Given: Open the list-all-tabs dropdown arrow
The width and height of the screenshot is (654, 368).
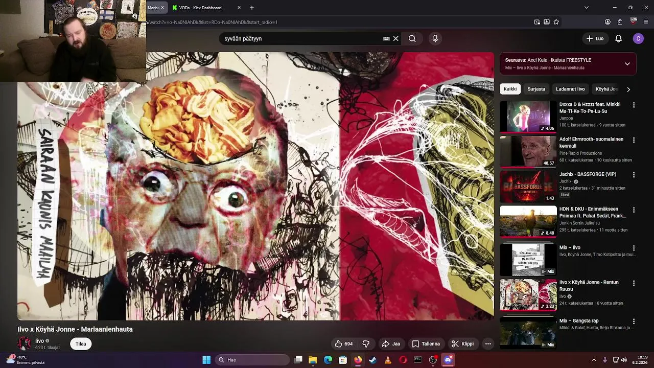Looking at the screenshot, I should [x=587, y=8].
